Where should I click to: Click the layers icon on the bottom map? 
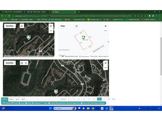(22, 63)
